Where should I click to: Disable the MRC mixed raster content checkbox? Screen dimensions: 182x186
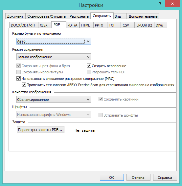tap(18, 78)
